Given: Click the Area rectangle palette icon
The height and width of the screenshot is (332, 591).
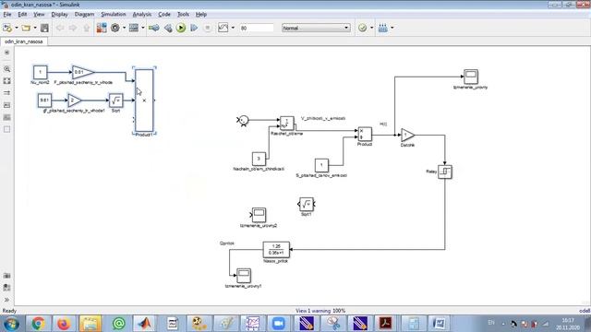Looking at the screenshot, I should click(6, 129).
